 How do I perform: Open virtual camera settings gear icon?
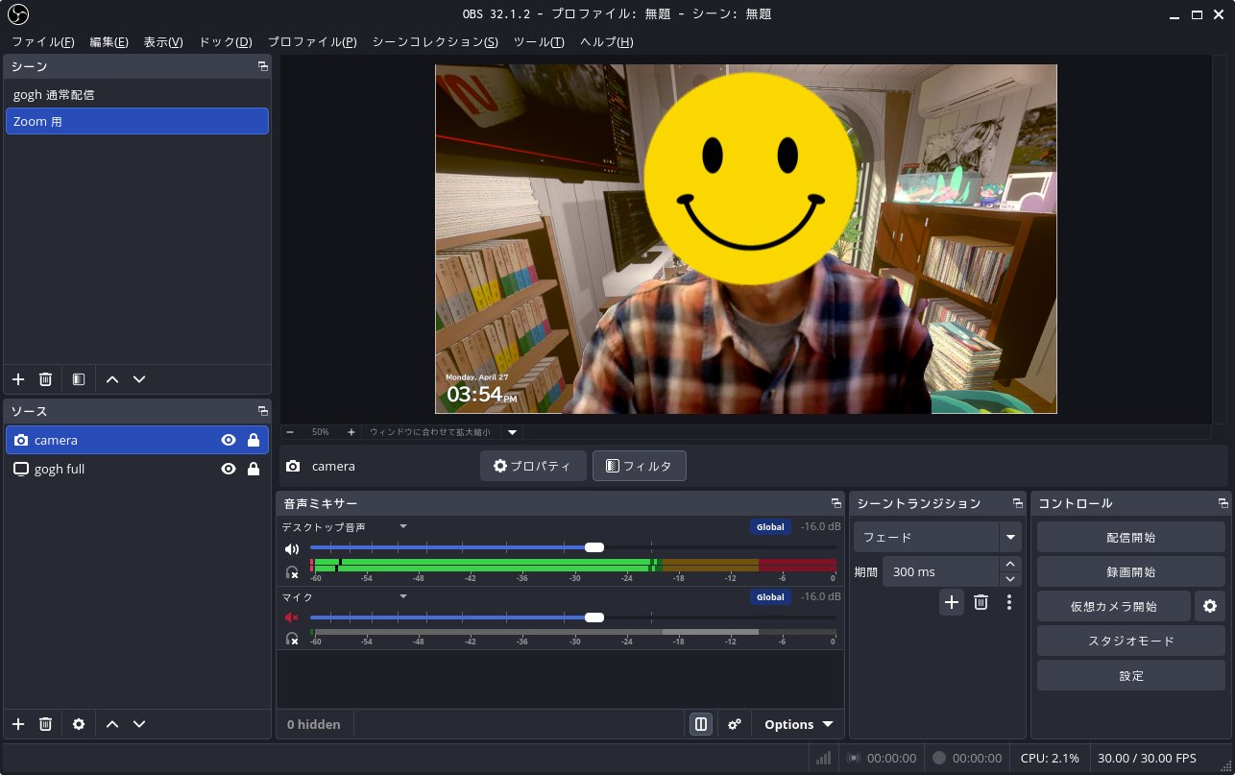(1210, 606)
